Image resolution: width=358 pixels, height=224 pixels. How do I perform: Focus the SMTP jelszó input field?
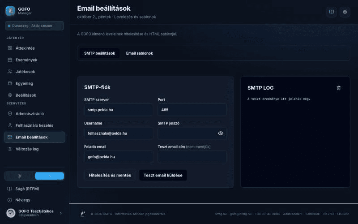pyautogui.click(x=192, y=133)
